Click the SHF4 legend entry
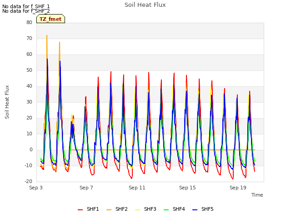291x218 pixels. click(x=174, y=209)
